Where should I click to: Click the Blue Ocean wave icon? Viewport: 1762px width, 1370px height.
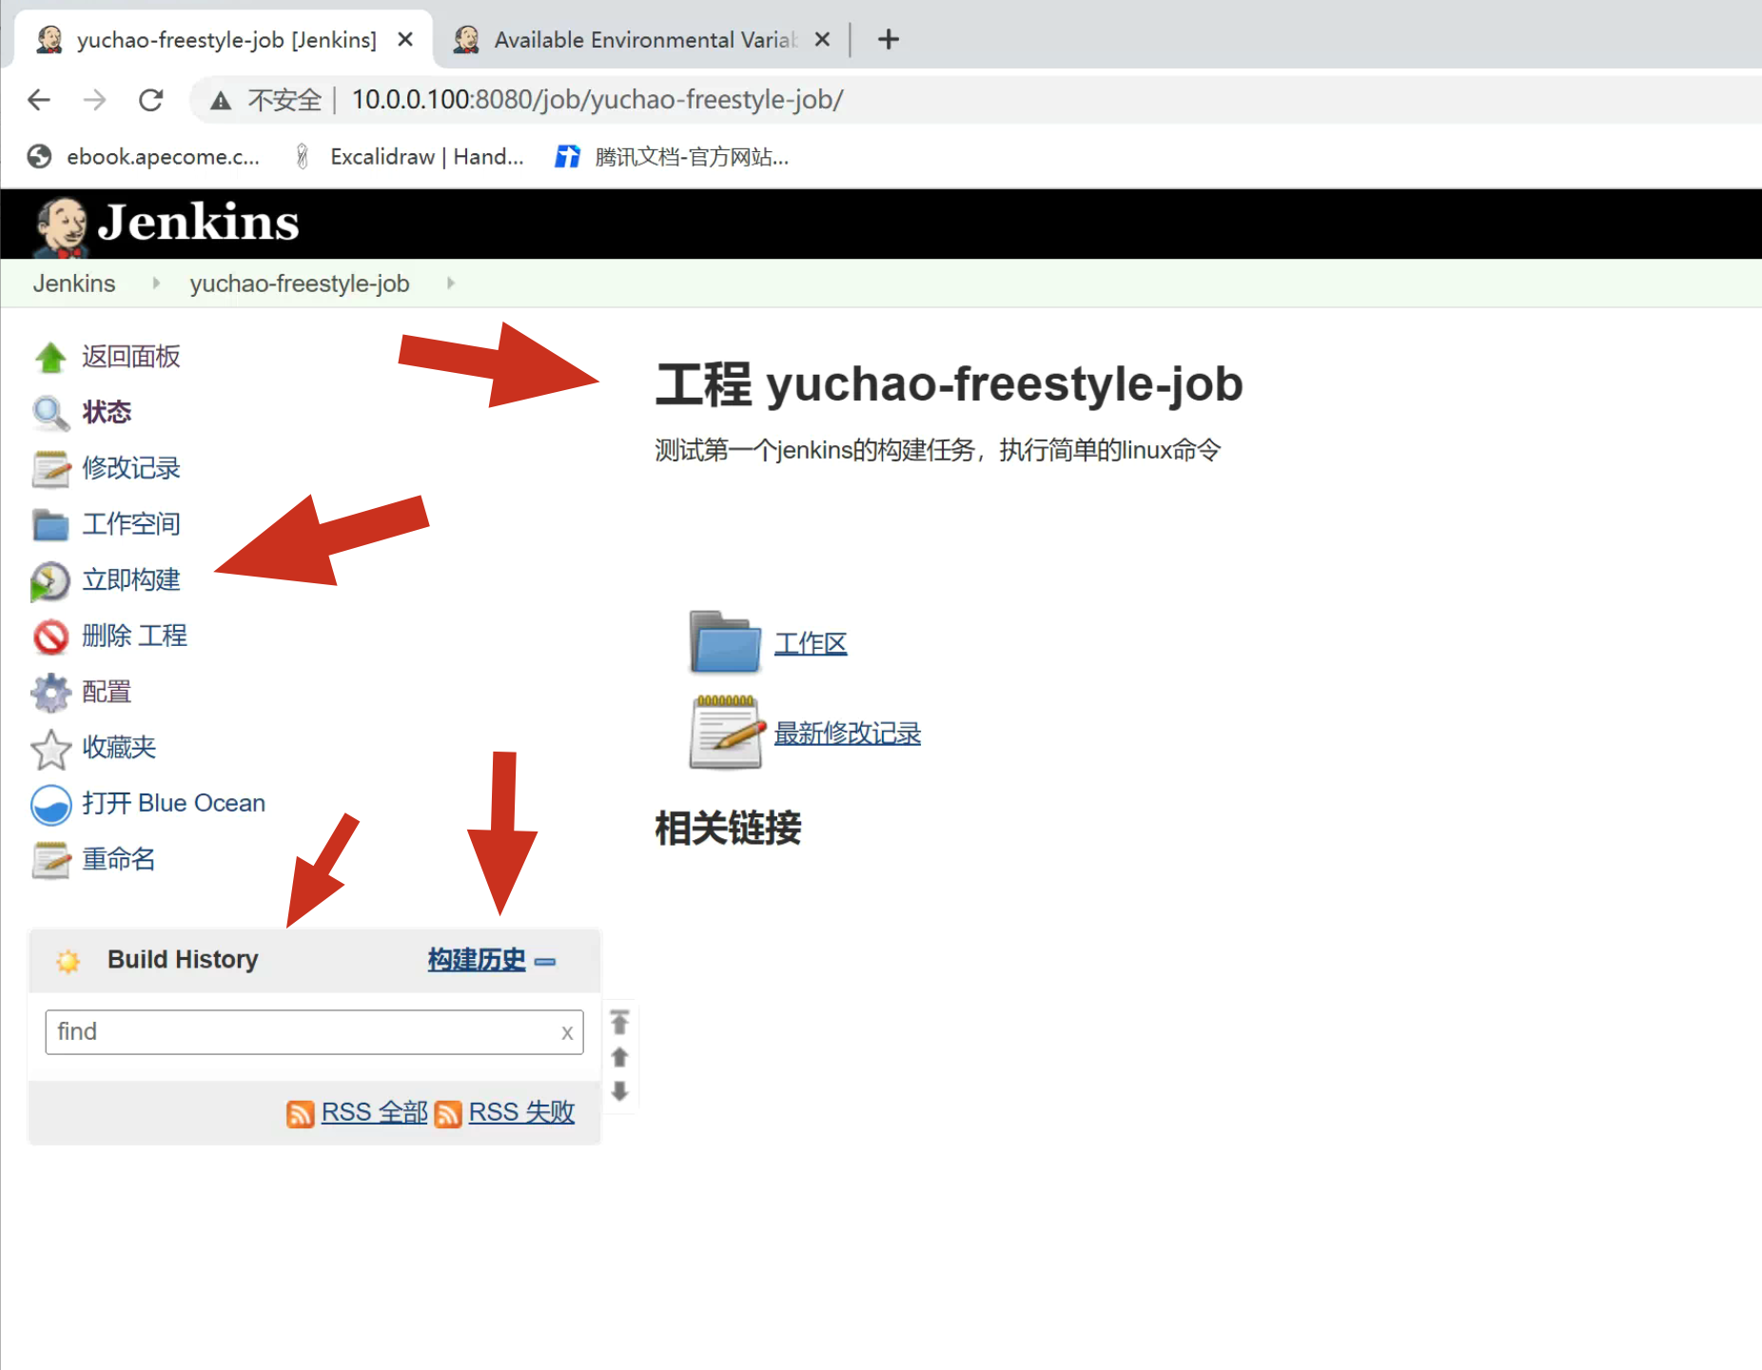[50, 804]
